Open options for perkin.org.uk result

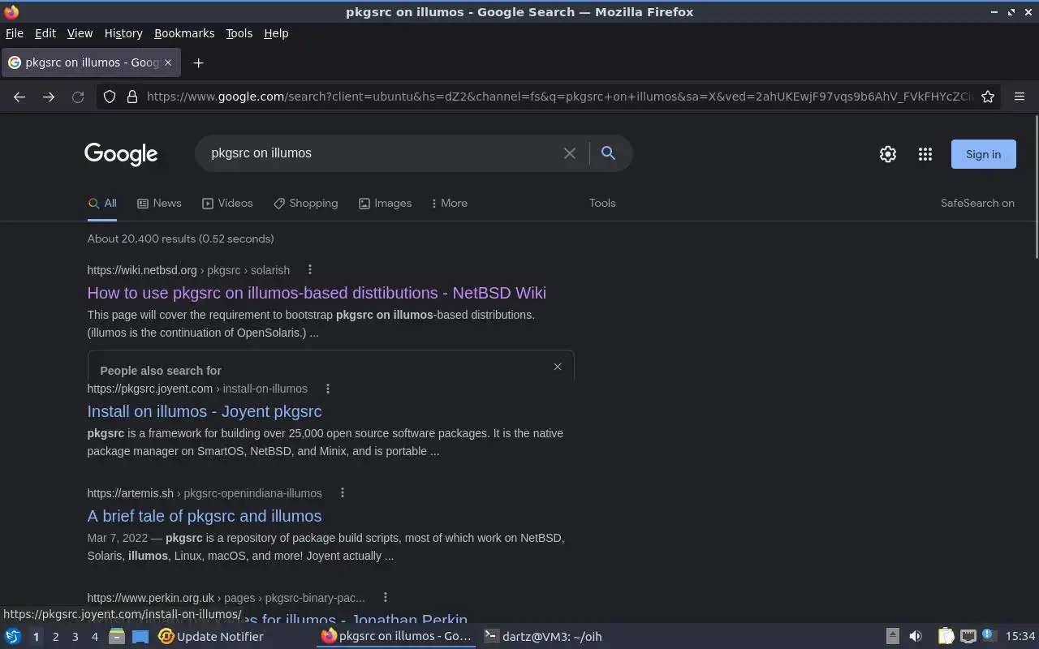[x=385, y=597]
